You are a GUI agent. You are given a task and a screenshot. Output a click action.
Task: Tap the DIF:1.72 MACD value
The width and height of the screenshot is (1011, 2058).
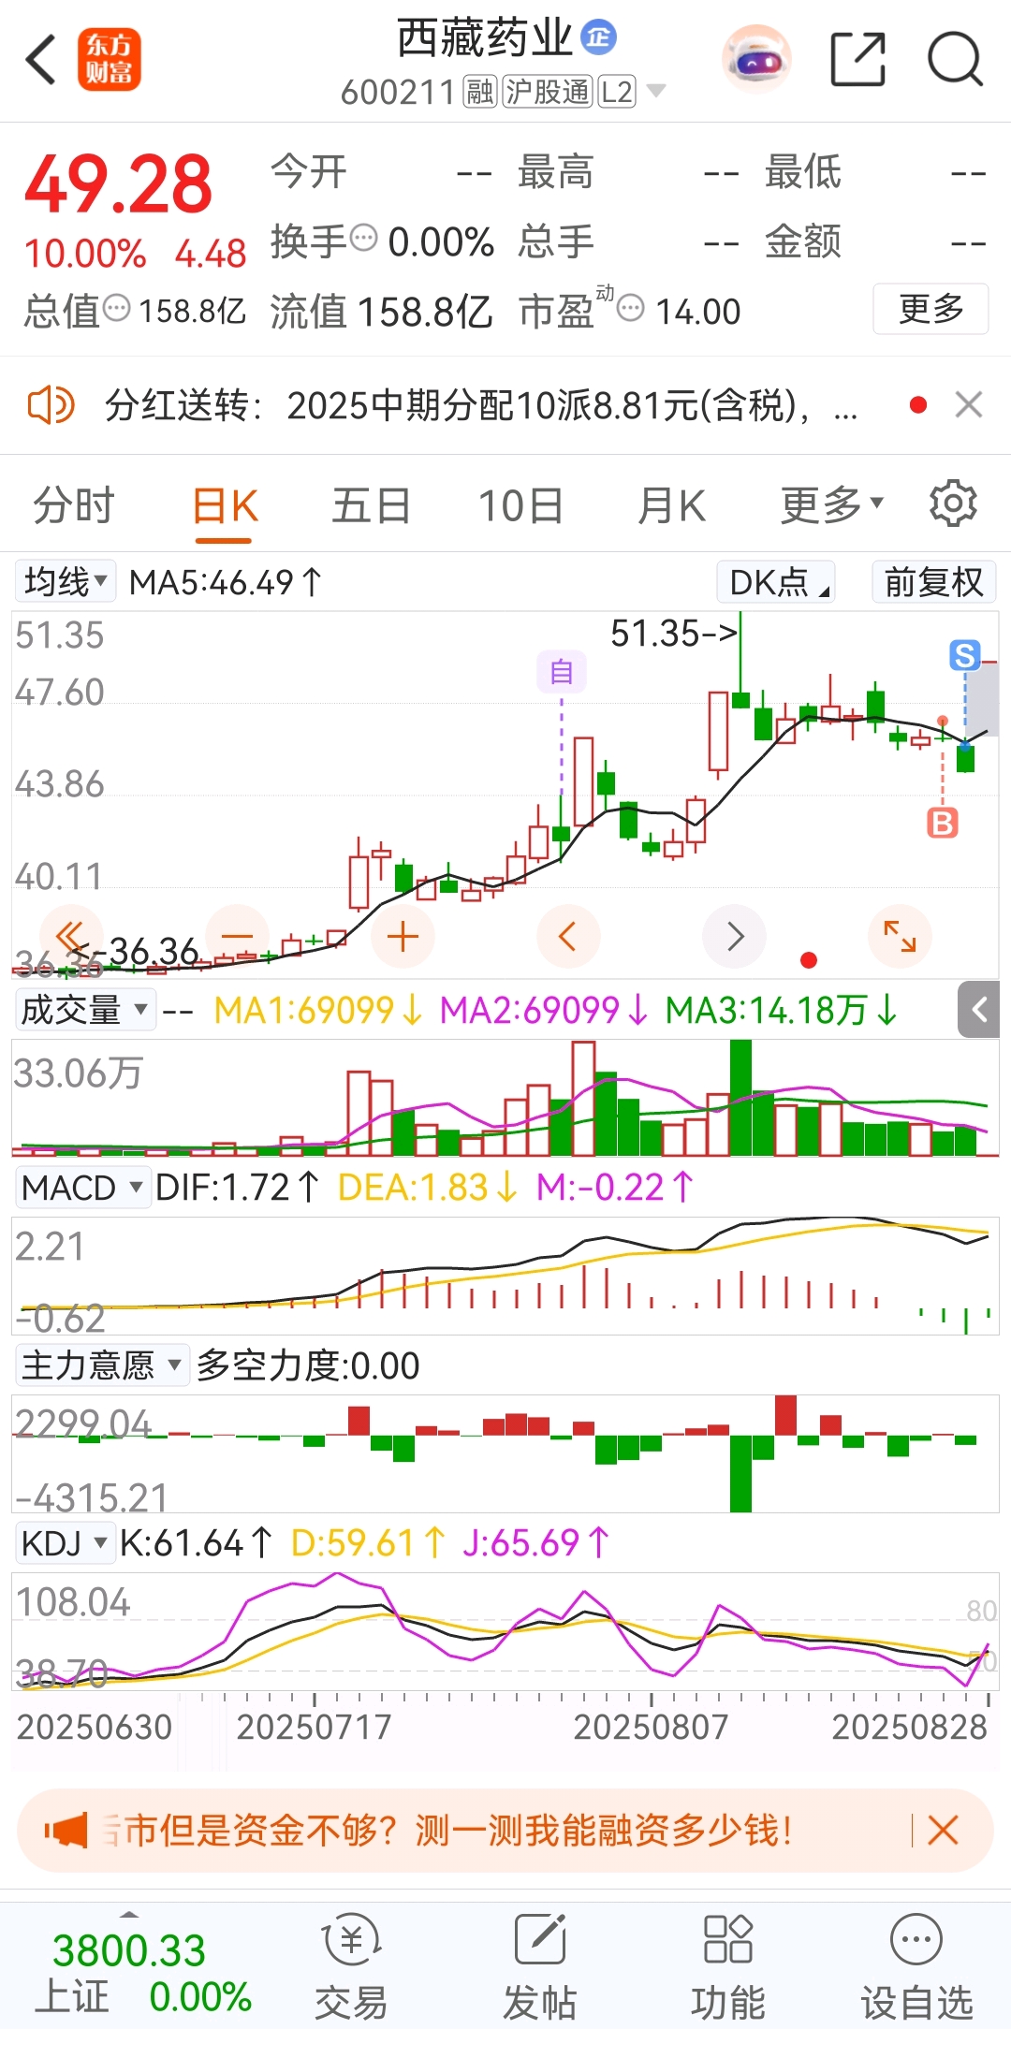[237, 1188]
